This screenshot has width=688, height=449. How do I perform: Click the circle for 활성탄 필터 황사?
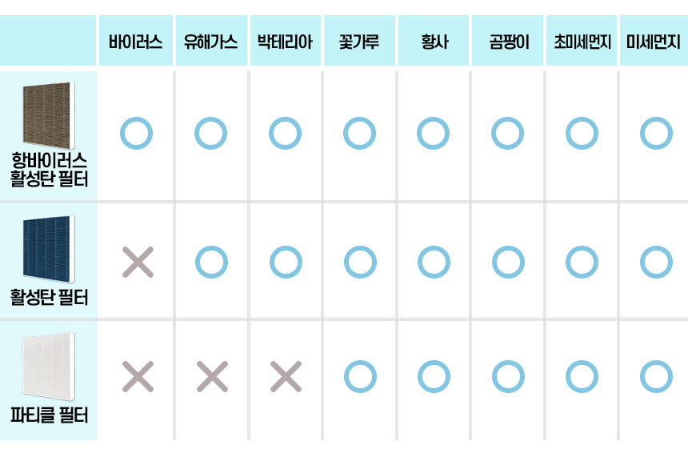[434, 262]
